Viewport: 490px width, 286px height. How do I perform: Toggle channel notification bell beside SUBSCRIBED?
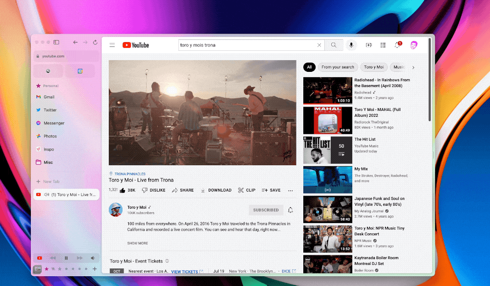pyautogui.click(x=290, y=210)
